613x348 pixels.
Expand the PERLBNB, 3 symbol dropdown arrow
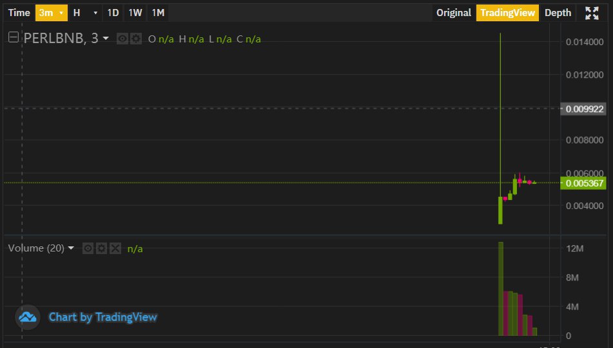click(106, 38)
